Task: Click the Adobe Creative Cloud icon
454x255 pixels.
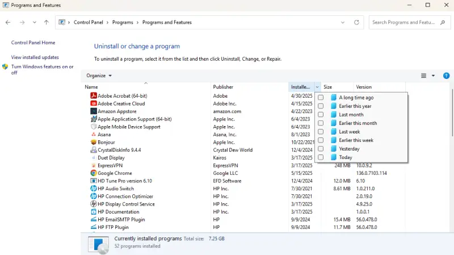Action: pyautogui.click(x=94, y=103)
